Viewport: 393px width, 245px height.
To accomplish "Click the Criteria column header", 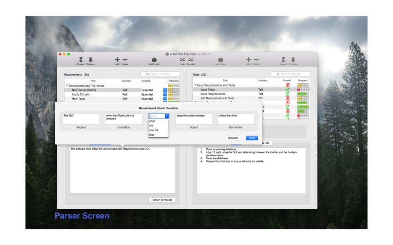I will (146, 81).
